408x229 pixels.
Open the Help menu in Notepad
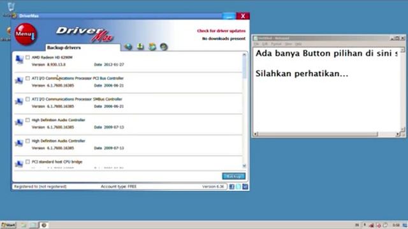[298, 44]
